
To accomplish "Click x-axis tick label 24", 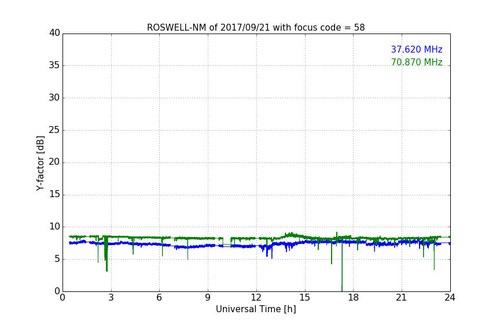I will (x=450, y=298).
